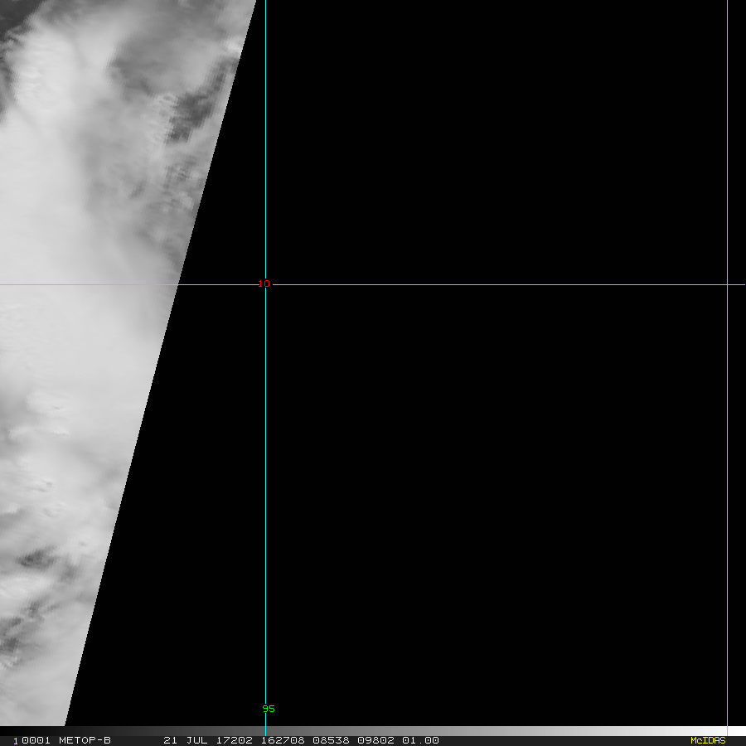This screenshot has width=746, height=746.
Task: Click intersection of right gridline and latitude line
Action: [727, 284]
